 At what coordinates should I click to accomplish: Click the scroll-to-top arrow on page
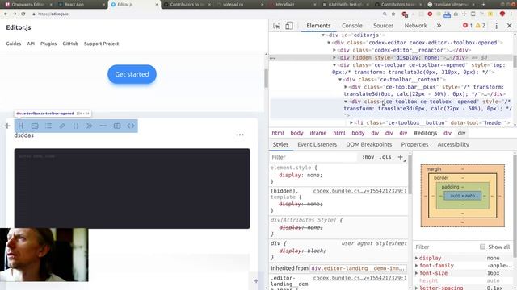point(256,281)
